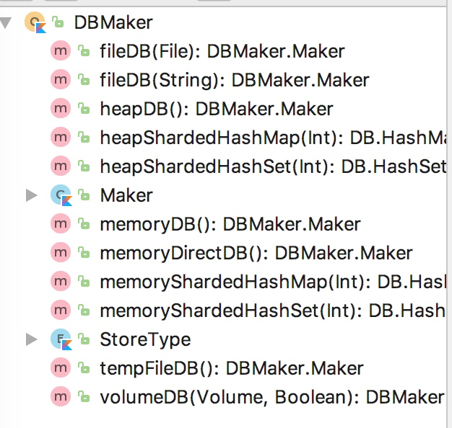Click method icon beside tempFileDB()

(x=61, y=367)
